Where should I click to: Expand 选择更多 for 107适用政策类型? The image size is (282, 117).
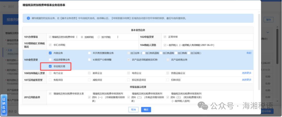(246, 80)
